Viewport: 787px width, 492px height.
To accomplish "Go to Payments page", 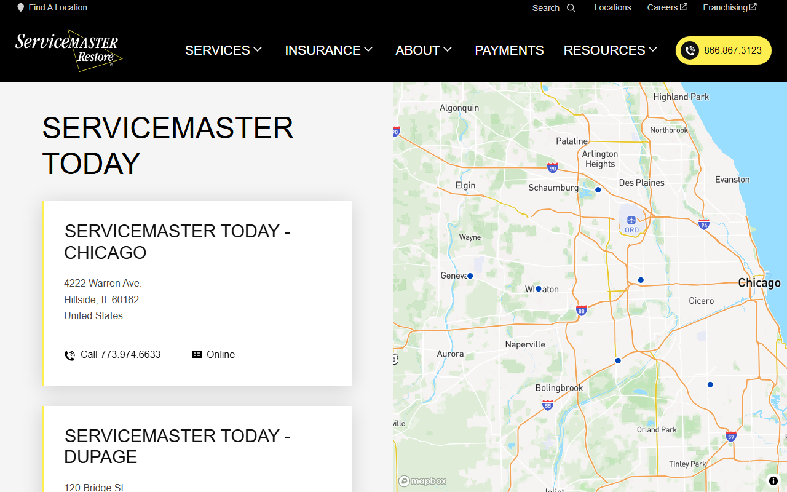I will coord(509,50).
